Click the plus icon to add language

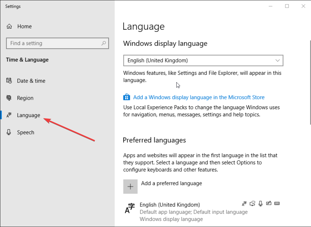[130, 187]
